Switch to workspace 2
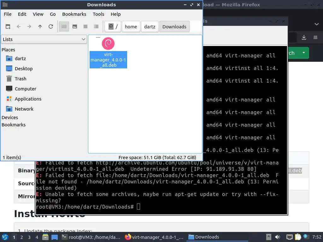 click(x=22, y=237)
